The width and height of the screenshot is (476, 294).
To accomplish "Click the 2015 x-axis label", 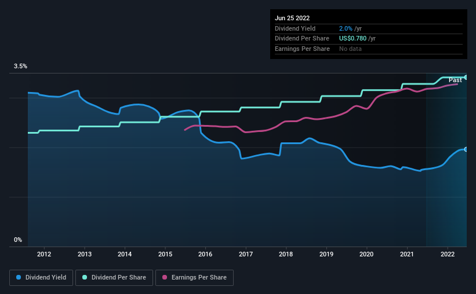I will tap(165, 254).
